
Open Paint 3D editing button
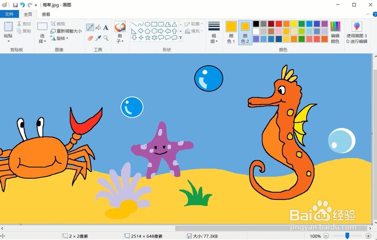pyautogui.click(x=357, y=32)
